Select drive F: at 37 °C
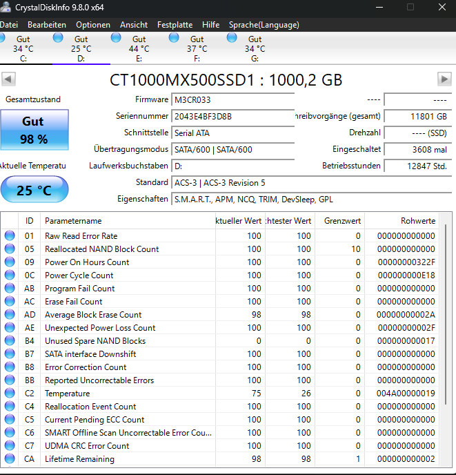This screenshot has height=475, width=456. click(197, 48)
